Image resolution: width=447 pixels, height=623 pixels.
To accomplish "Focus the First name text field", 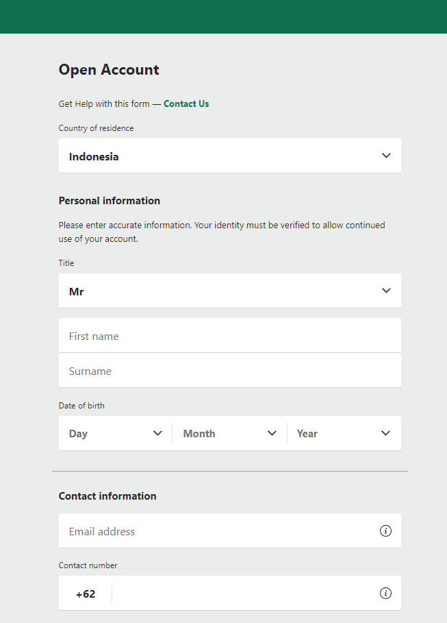I will click(x=229, y=336).
